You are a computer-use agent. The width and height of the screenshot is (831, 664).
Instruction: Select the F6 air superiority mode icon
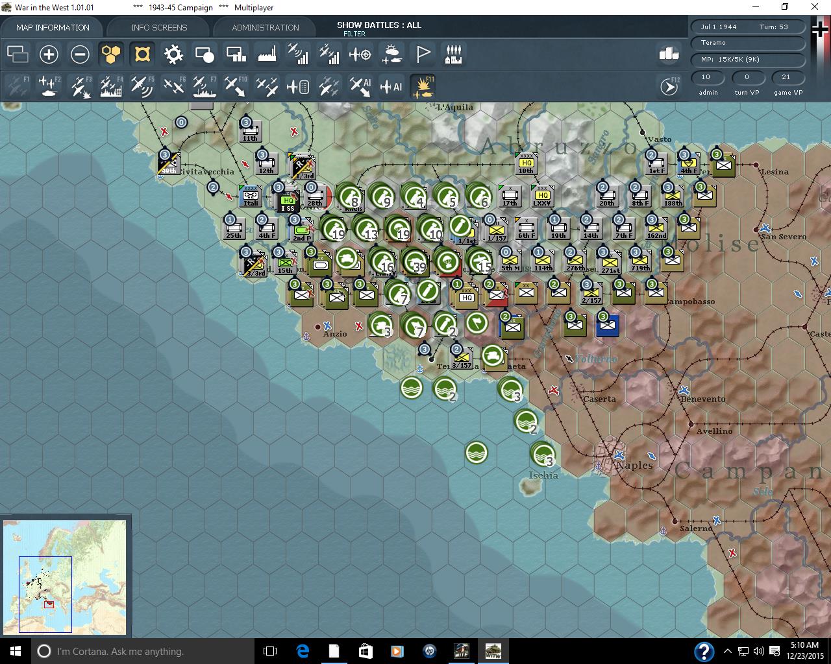point(173,86)
